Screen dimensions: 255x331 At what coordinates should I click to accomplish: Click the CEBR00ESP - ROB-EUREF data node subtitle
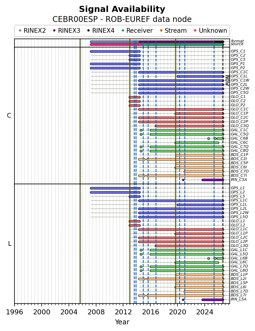click(122, 19)
